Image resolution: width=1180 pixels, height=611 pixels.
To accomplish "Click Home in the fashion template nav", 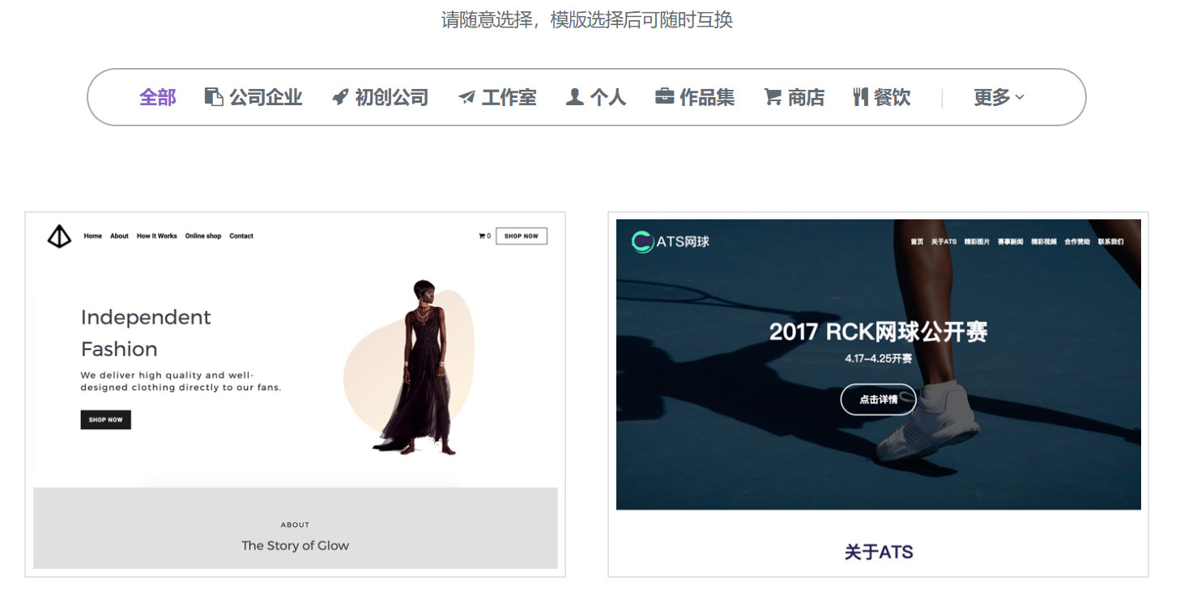I will tap(92, 235).
